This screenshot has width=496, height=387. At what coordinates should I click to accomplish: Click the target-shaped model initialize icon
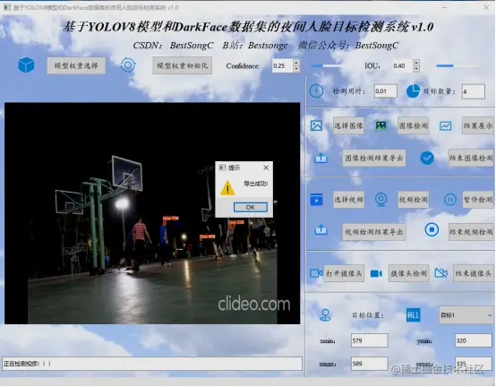(128, 65)
